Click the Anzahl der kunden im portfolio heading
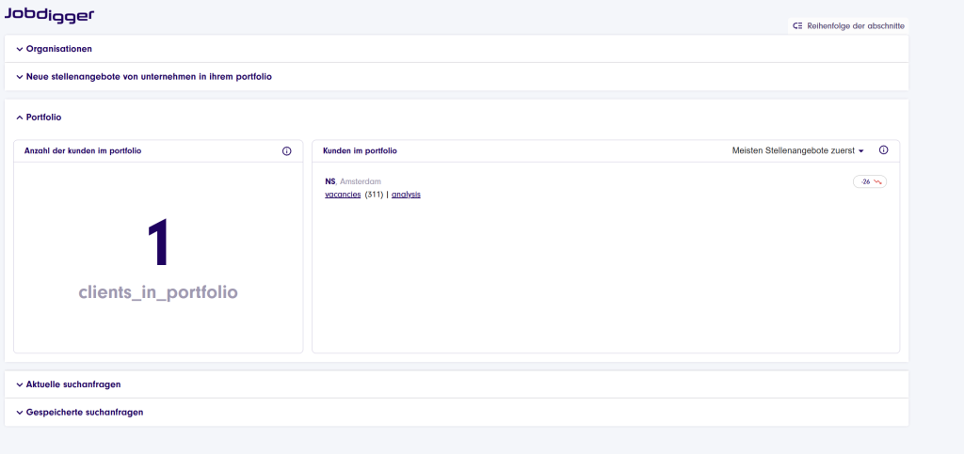Image resolution: width=964 pixels, height=454 pixels. point(83,150)
